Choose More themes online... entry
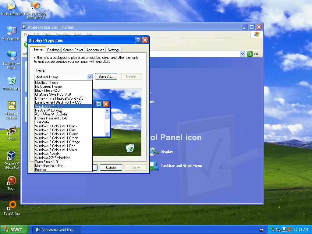The height and width of the screenshot is (234, 312). (63, 166)
